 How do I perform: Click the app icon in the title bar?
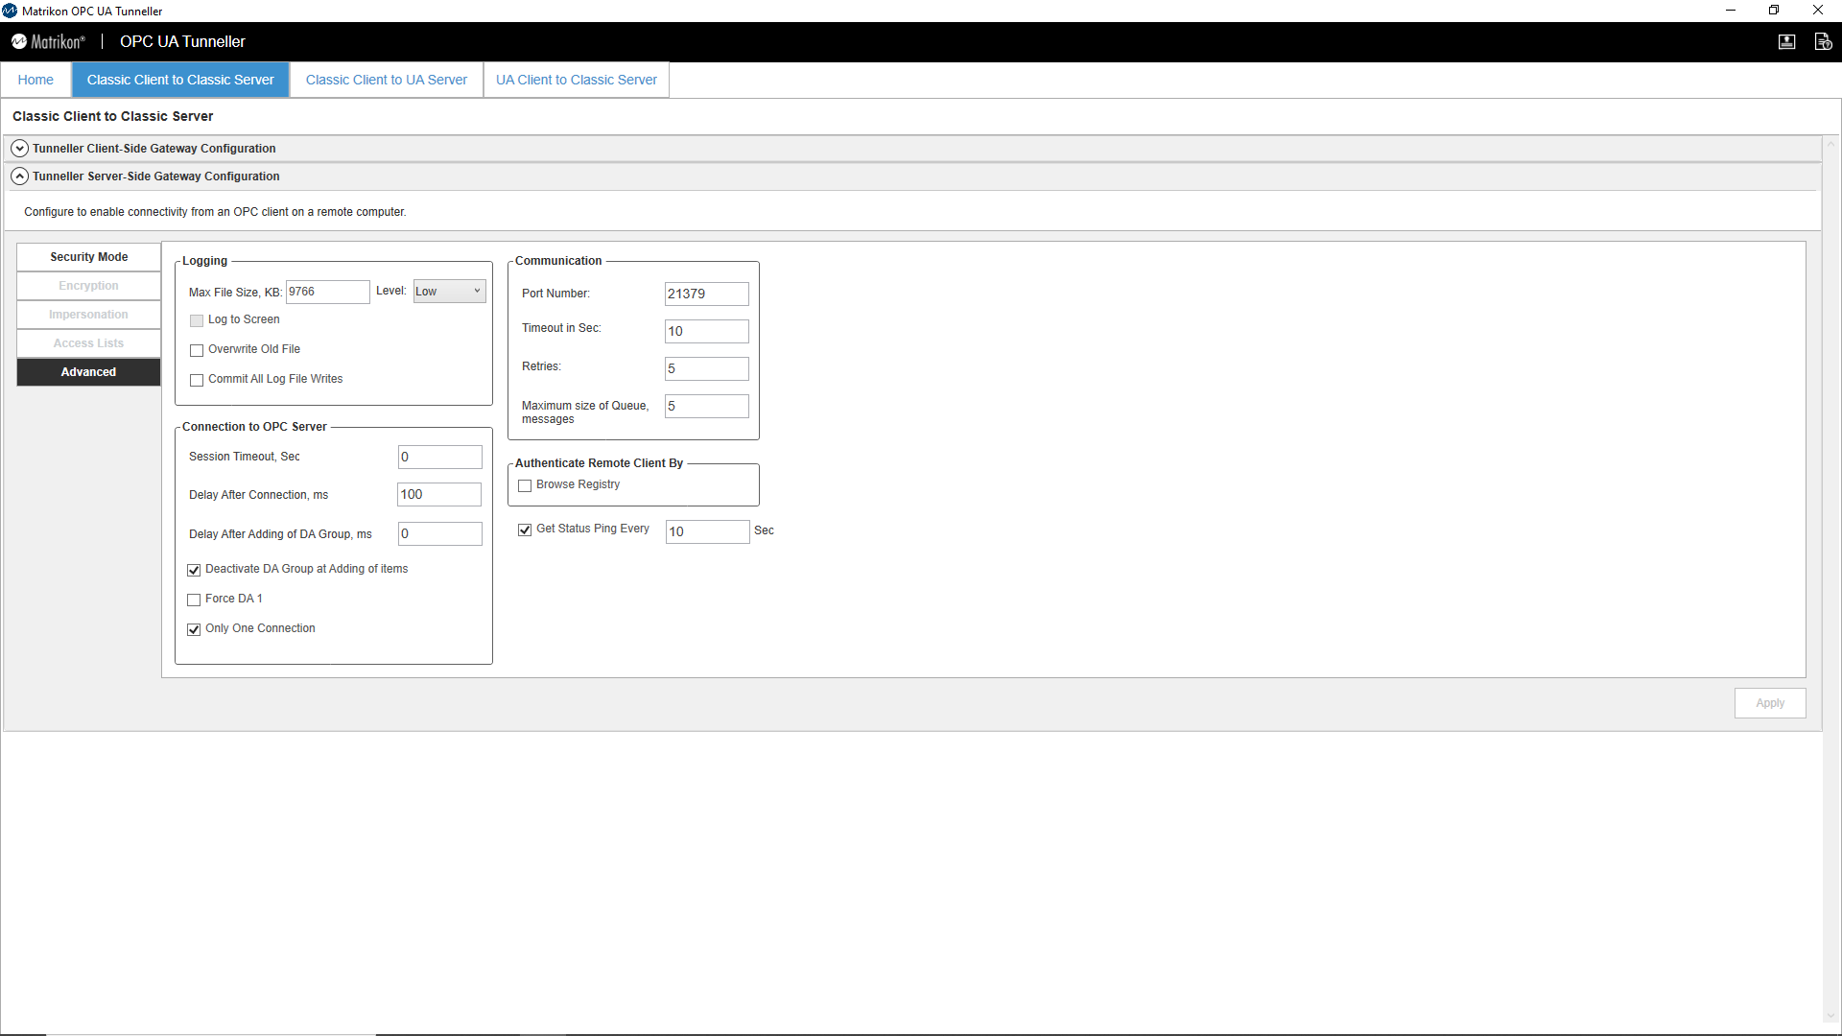(x=10, y=11)
